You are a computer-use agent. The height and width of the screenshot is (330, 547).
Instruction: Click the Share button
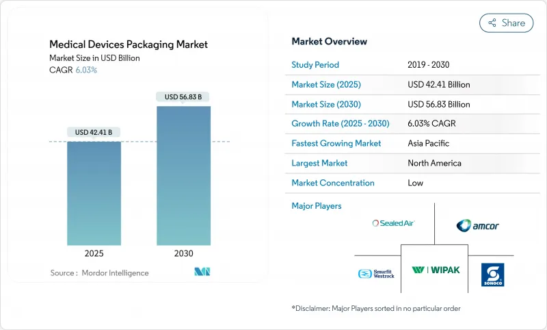(506, 23)
